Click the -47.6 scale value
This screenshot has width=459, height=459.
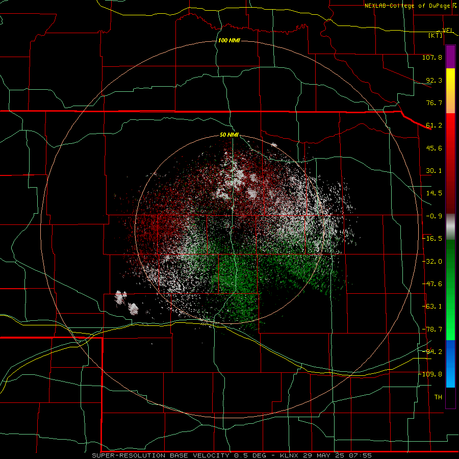click(x=432, y=284)
